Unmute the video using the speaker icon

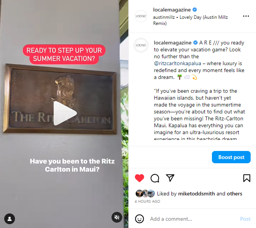point(117,217)
